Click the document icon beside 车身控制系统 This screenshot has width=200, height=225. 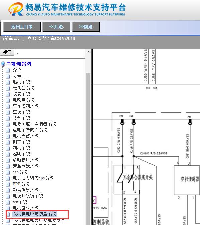tap(8, 106)
